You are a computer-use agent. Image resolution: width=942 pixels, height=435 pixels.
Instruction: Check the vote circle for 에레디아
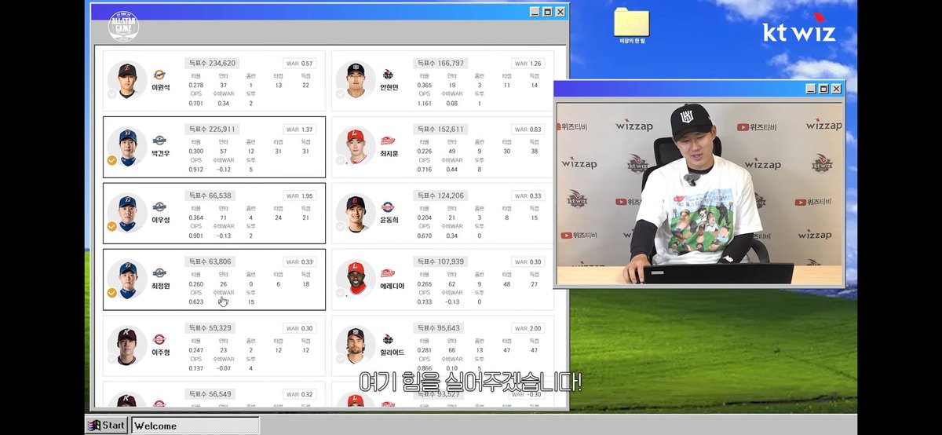pyautogui.click(x=341, y=293)
